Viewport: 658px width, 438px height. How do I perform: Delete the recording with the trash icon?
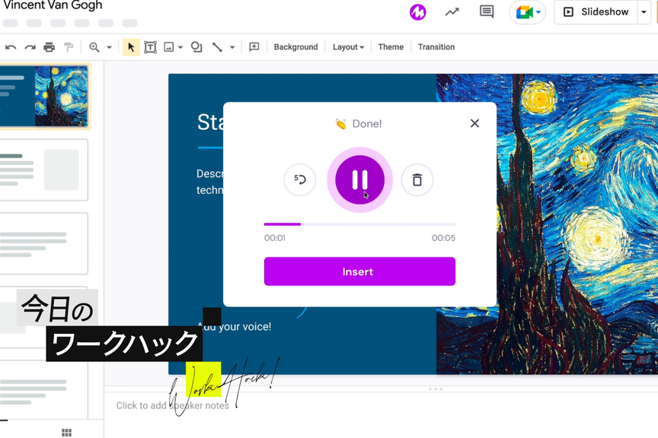417,180
